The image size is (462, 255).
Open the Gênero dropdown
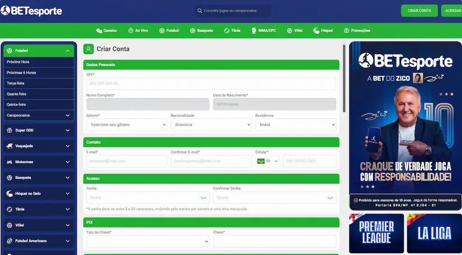(127, 125)
